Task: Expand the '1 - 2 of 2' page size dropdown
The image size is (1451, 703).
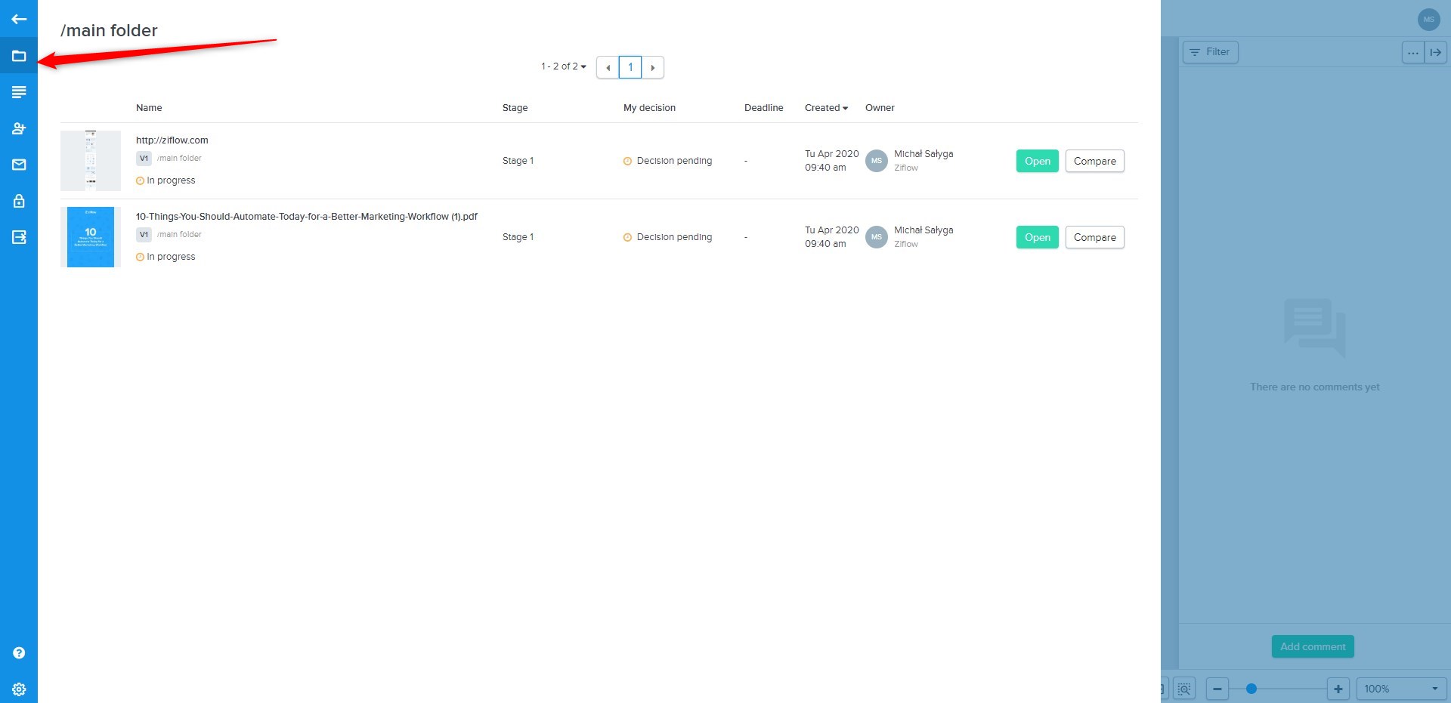Action: [564, 66]
